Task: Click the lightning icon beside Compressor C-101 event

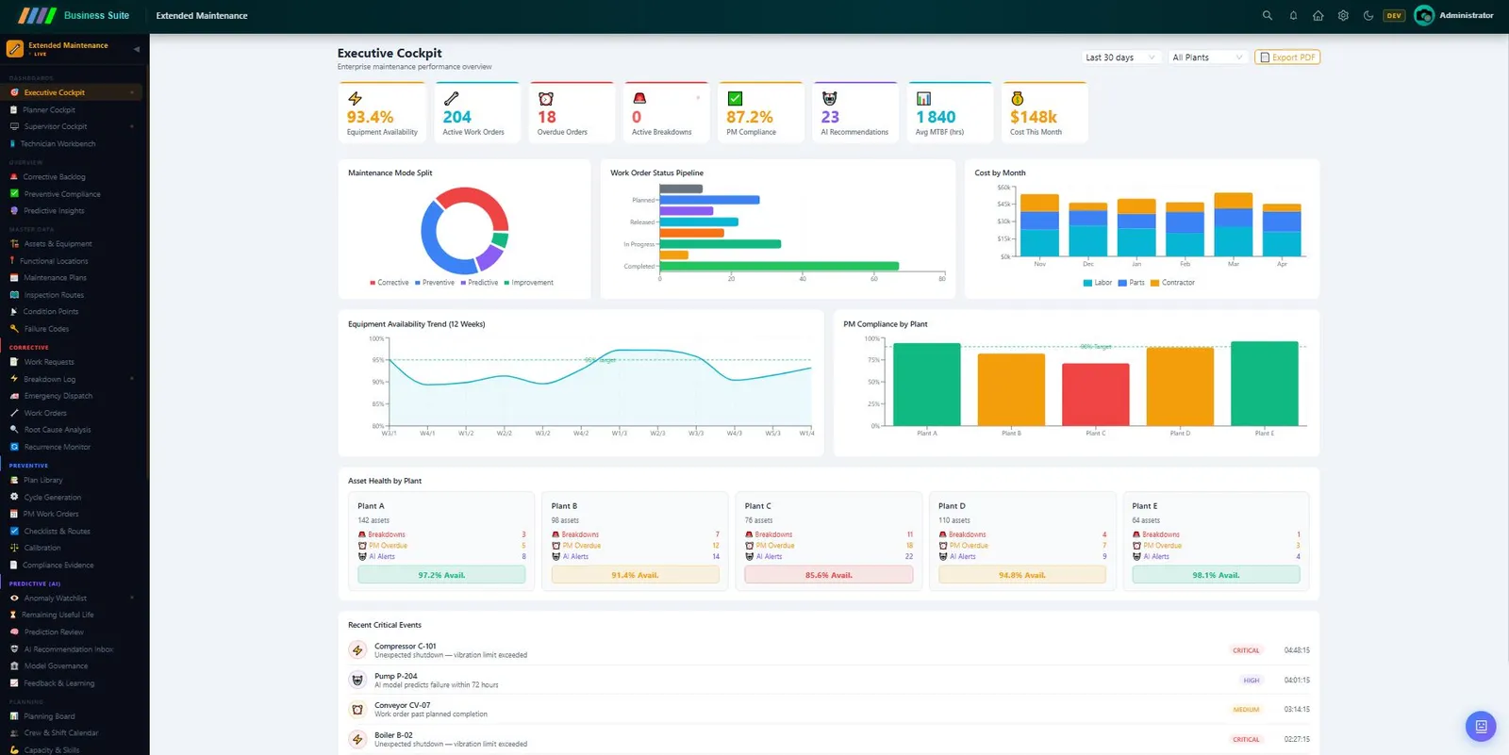Action: pos(357,650)
